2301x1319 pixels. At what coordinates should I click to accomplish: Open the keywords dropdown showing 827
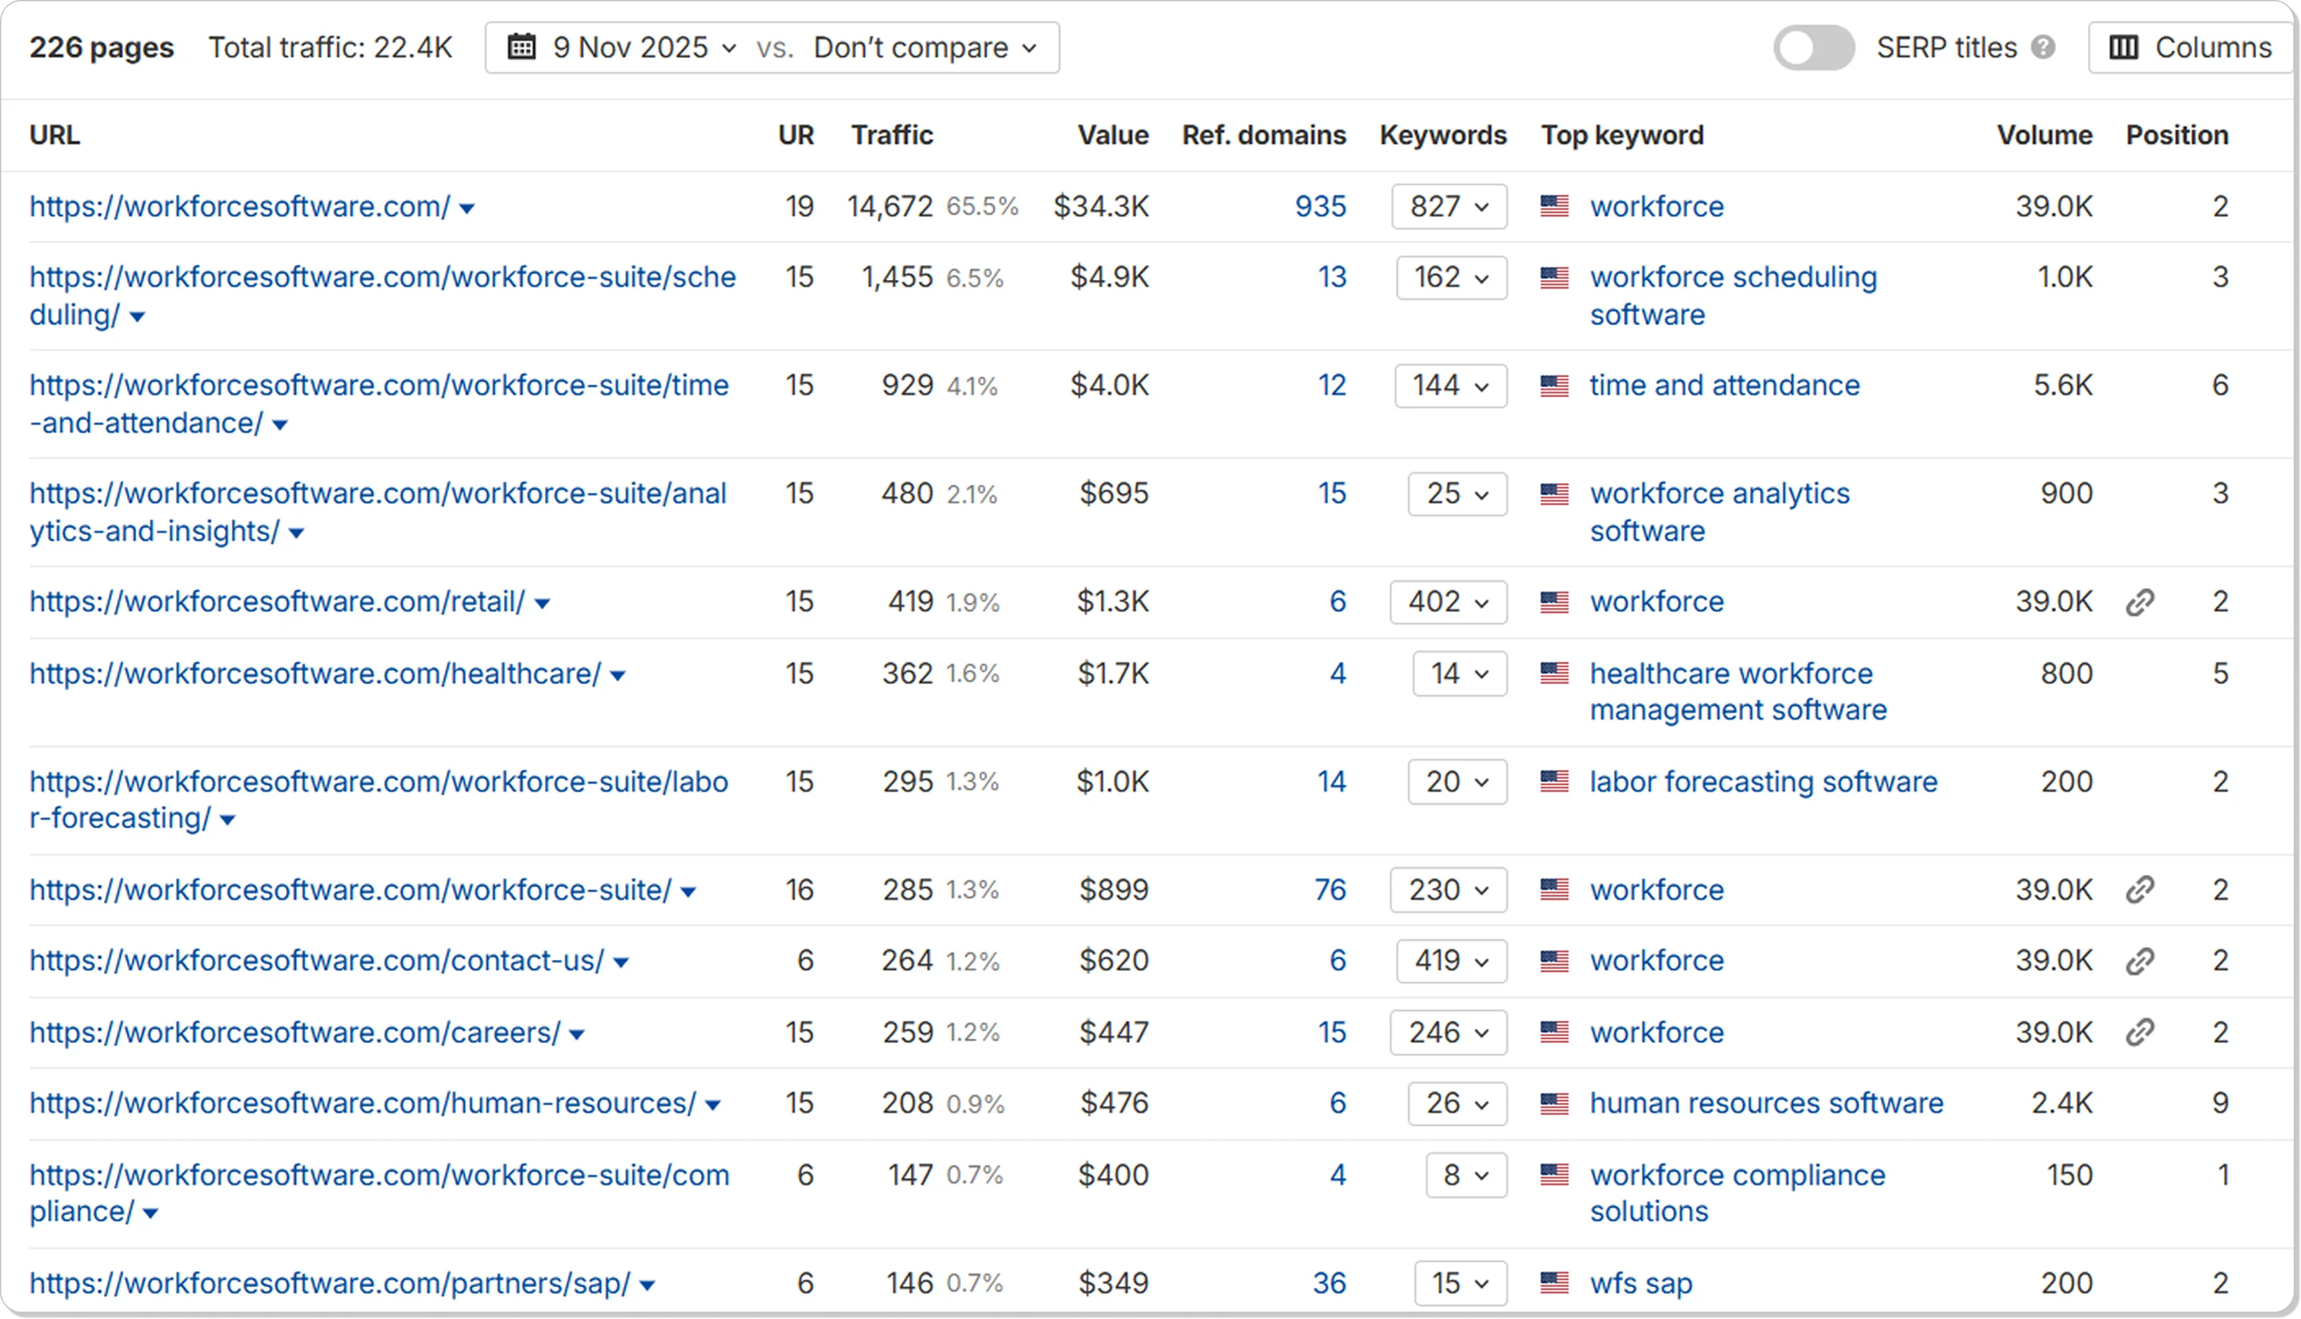click(x=1448, y=207)
